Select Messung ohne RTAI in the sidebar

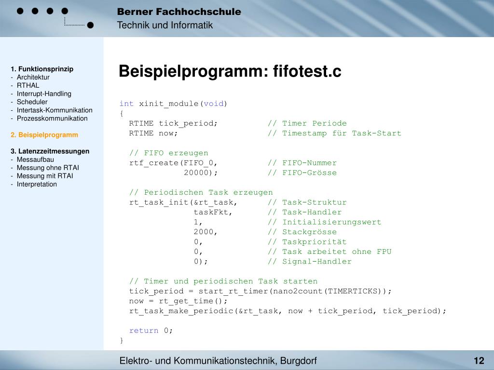[48, 168]
